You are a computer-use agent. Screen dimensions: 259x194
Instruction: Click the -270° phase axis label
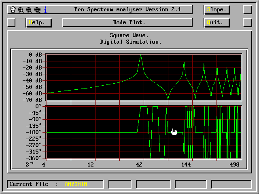pyautogui.click(x=34, y=145)
